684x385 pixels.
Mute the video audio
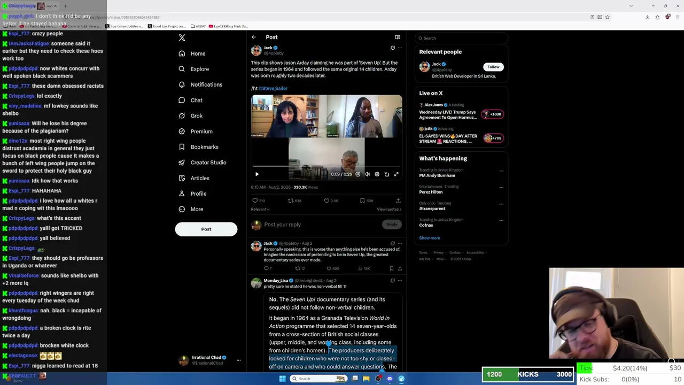click(x=367, y=174)
